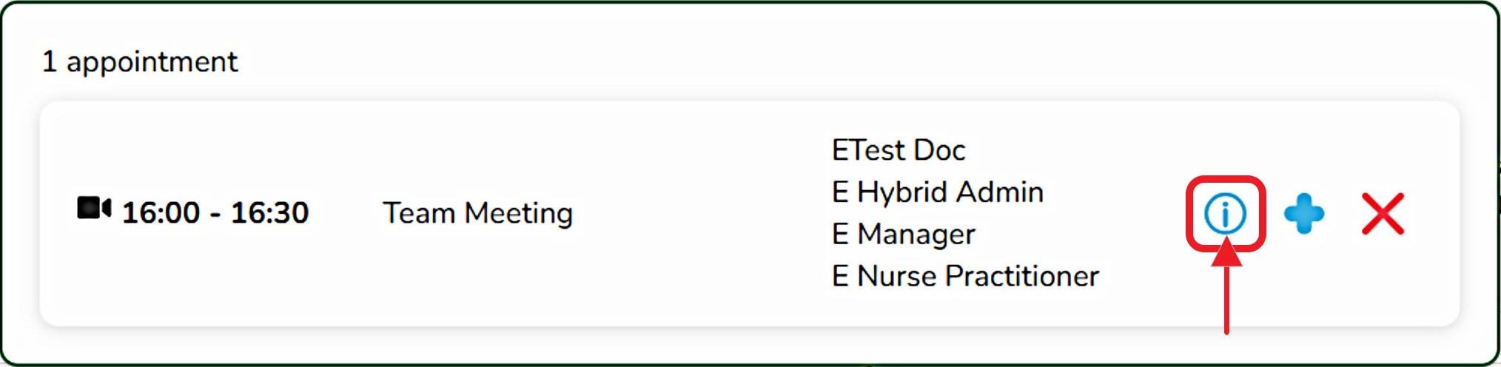Click the Team Meeting title
This screenshot has height=367, width=1501.
[477, 213]
